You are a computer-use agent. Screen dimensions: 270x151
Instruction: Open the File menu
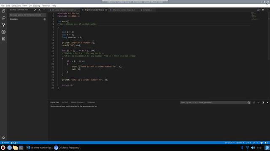(x=3, y=5)
